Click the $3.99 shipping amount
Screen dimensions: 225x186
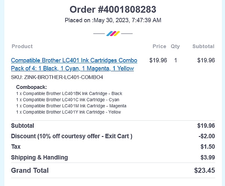[x=207, y=157]
